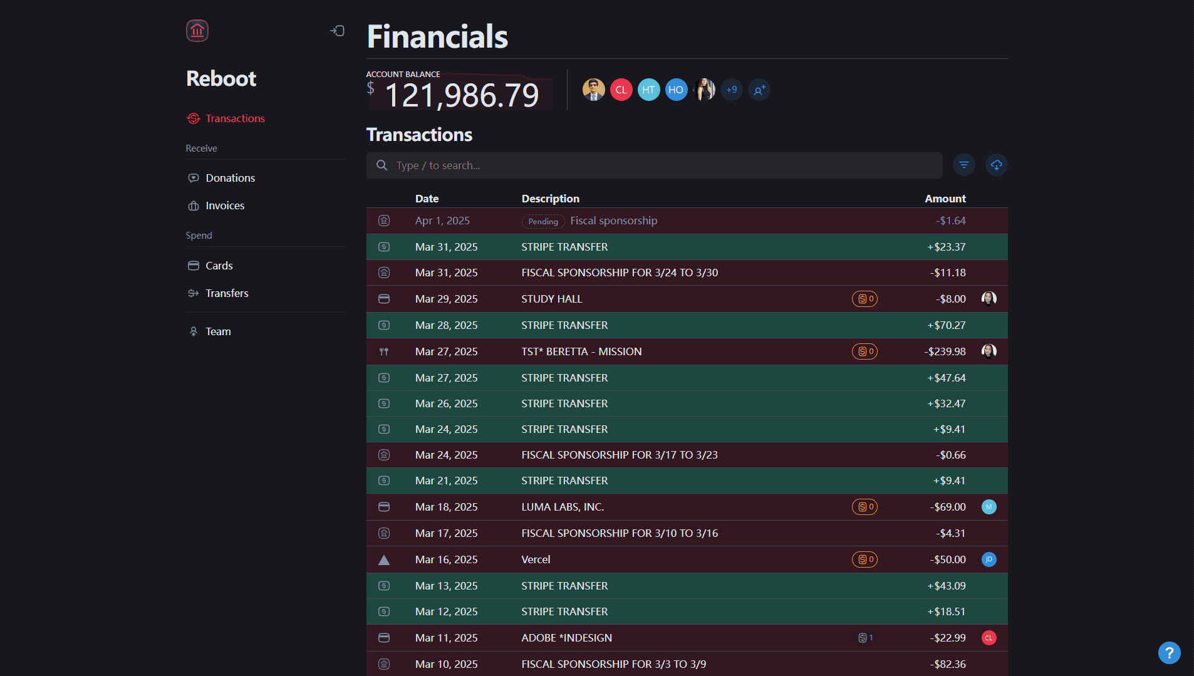Viewport: 1194px width, 676px height.
Task: Click the sign out icon
Action: (x=338, y=31)
